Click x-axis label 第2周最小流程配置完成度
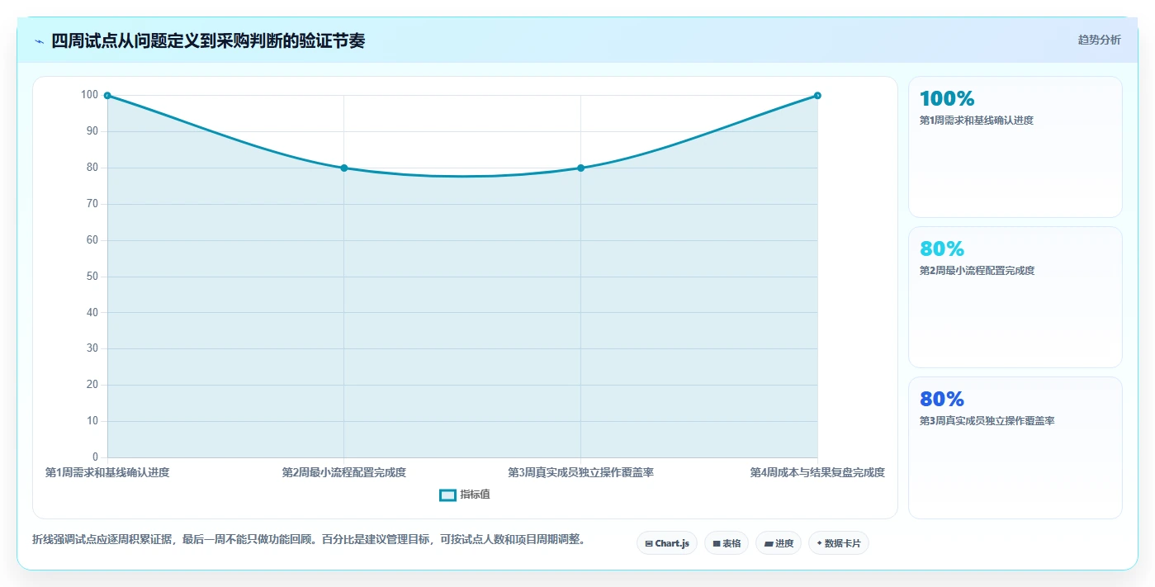Screen dimensions: 1155x587 tap(344, 472)
